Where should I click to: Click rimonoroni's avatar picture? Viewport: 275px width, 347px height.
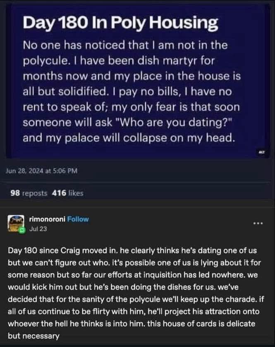click(x=16, y=223)
